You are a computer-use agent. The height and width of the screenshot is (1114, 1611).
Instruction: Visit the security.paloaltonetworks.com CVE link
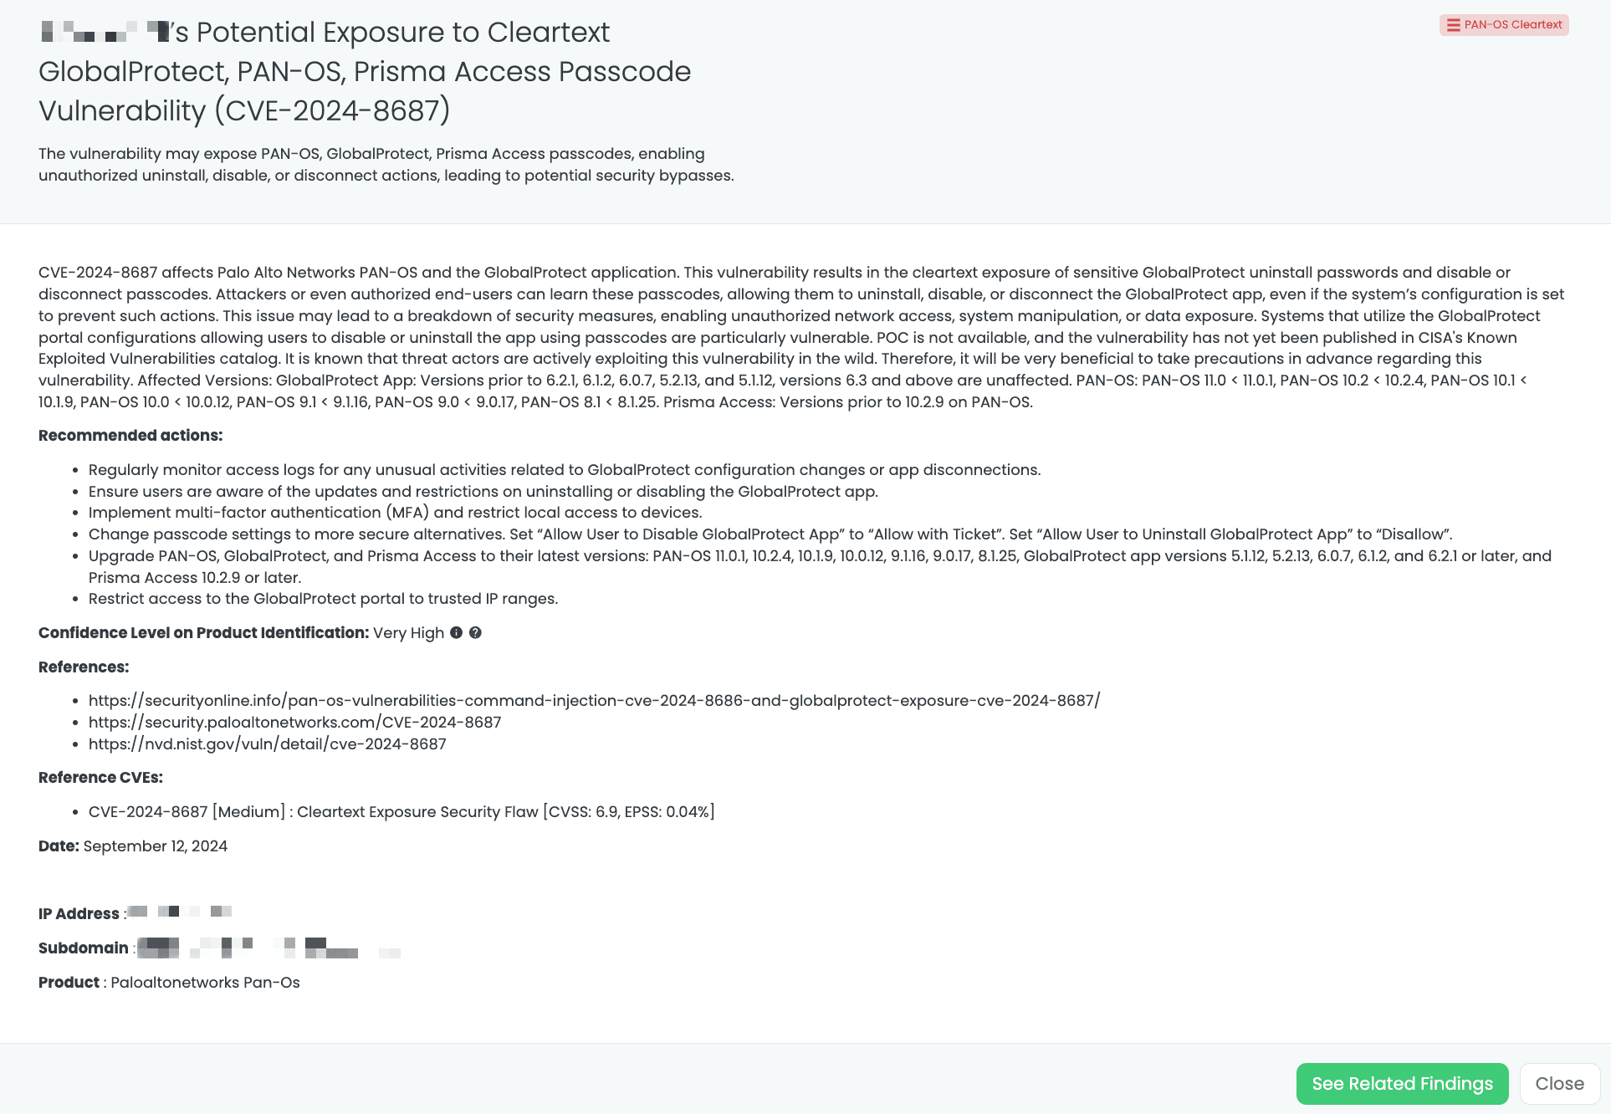[294, 723]
